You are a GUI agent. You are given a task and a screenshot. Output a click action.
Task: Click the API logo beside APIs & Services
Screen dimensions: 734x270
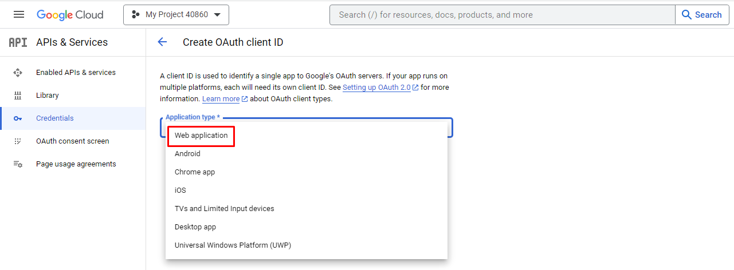pyautogui.click(x=18, y=42)
